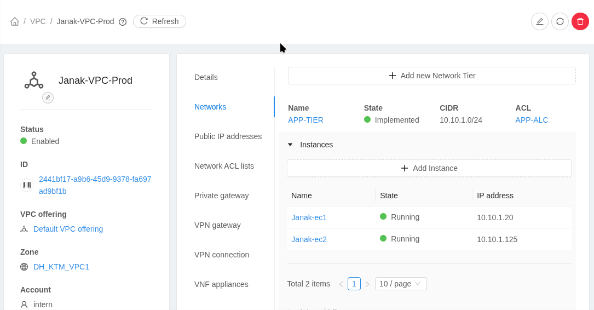Click the small edit icon under VPC logo
Image resolution: width=594 pixels, height=310 pixels.
coord(48,97)
